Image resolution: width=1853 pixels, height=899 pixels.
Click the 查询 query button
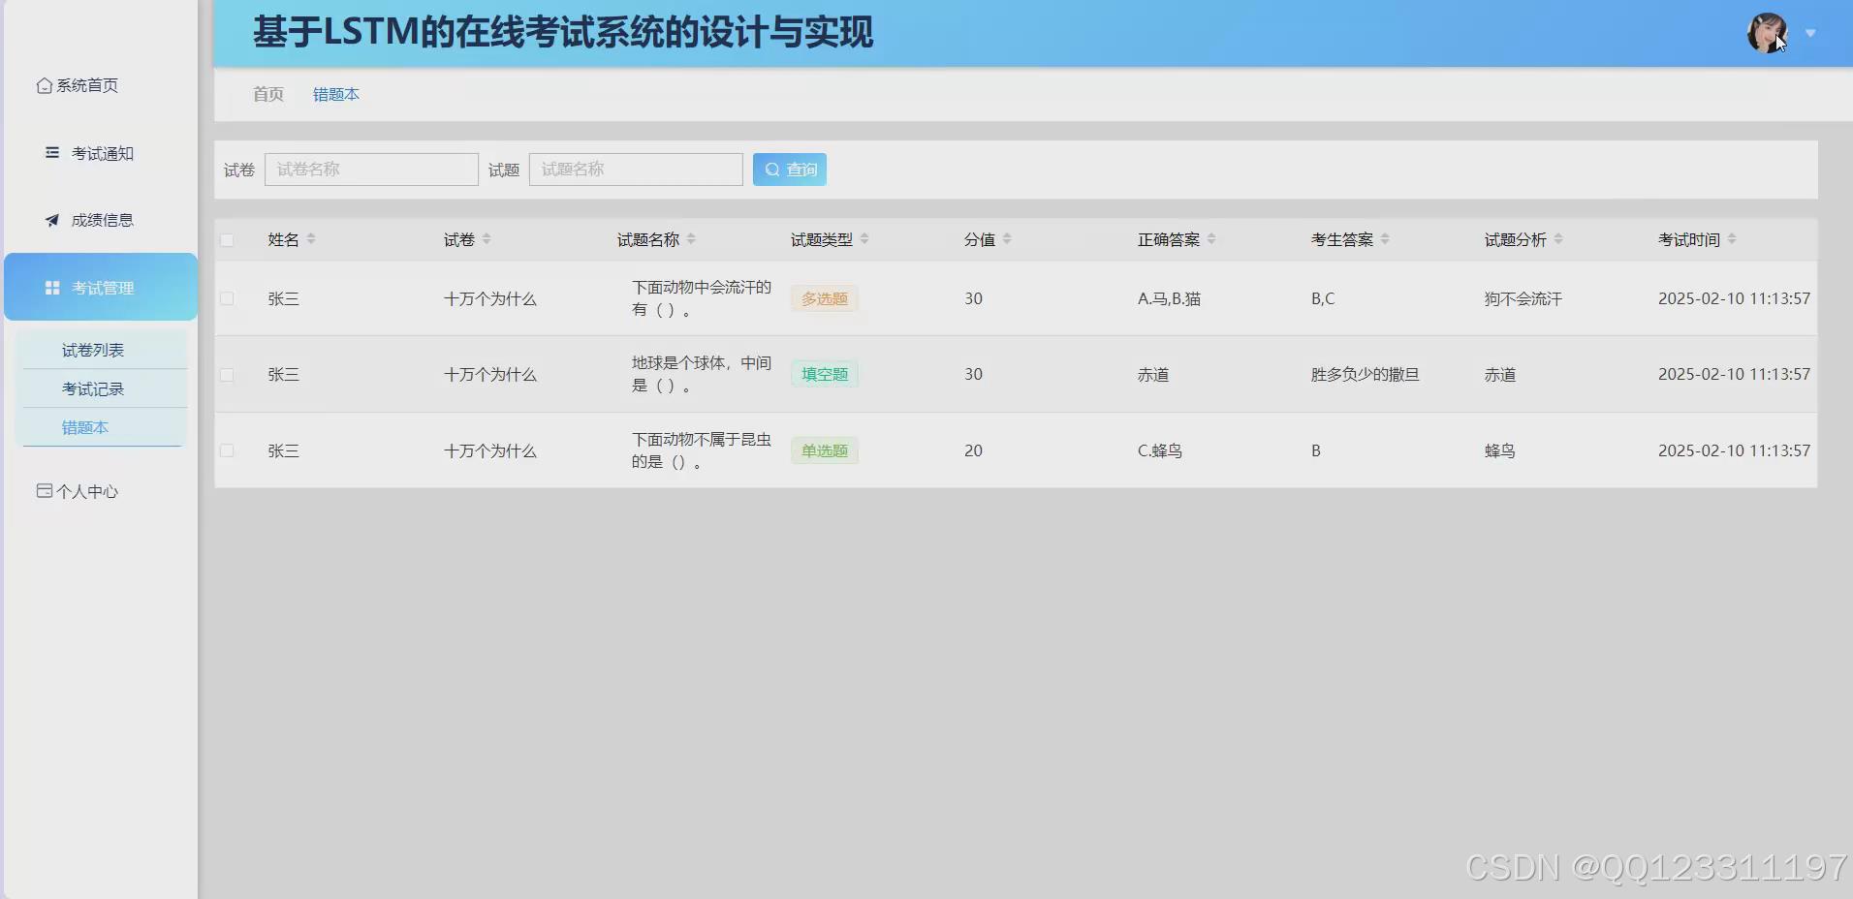click(x=789, y=169)
